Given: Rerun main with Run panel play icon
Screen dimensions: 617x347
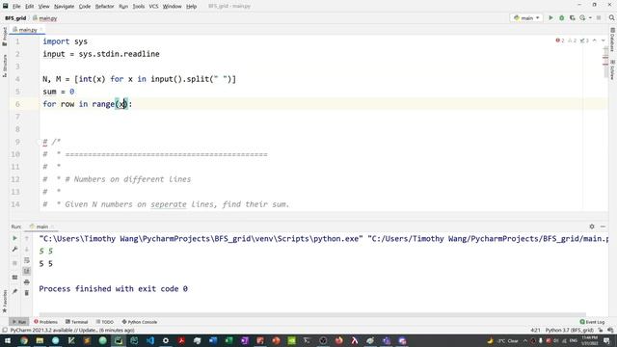Looking at the screenshot, I should pyautogui.click(x=15, y=238).
